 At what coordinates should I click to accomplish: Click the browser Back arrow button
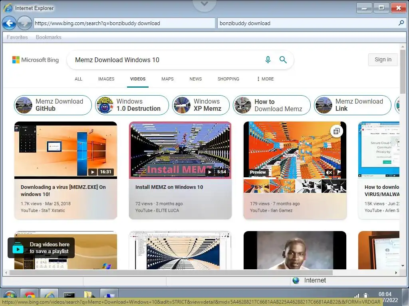9,23
